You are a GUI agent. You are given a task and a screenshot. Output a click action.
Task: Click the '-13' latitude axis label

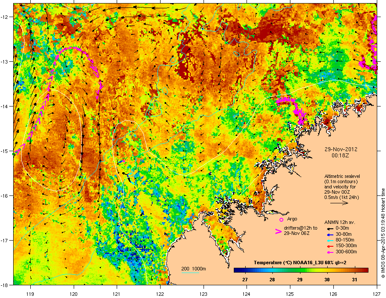[5, 61]
